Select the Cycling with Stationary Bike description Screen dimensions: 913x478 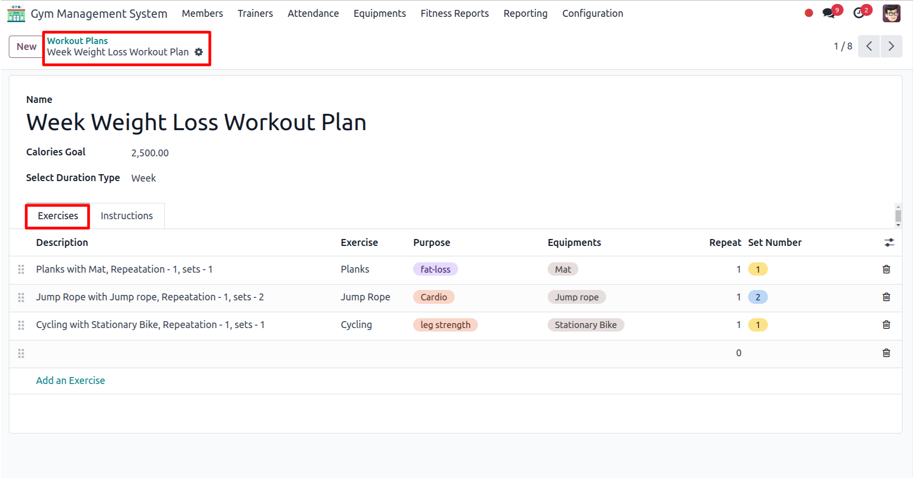150,325
